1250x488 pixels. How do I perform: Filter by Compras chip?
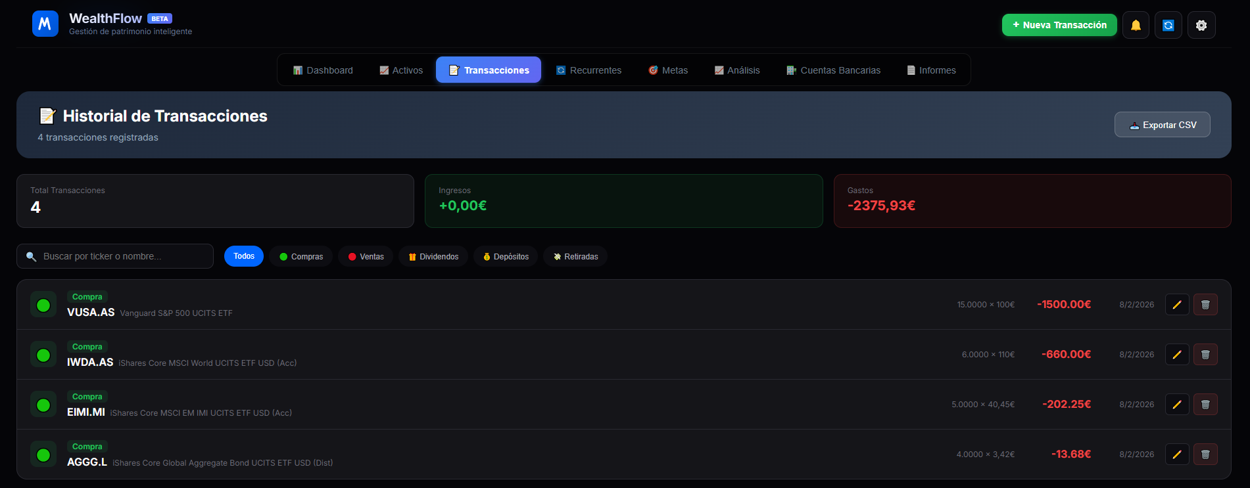pos(301,256)
